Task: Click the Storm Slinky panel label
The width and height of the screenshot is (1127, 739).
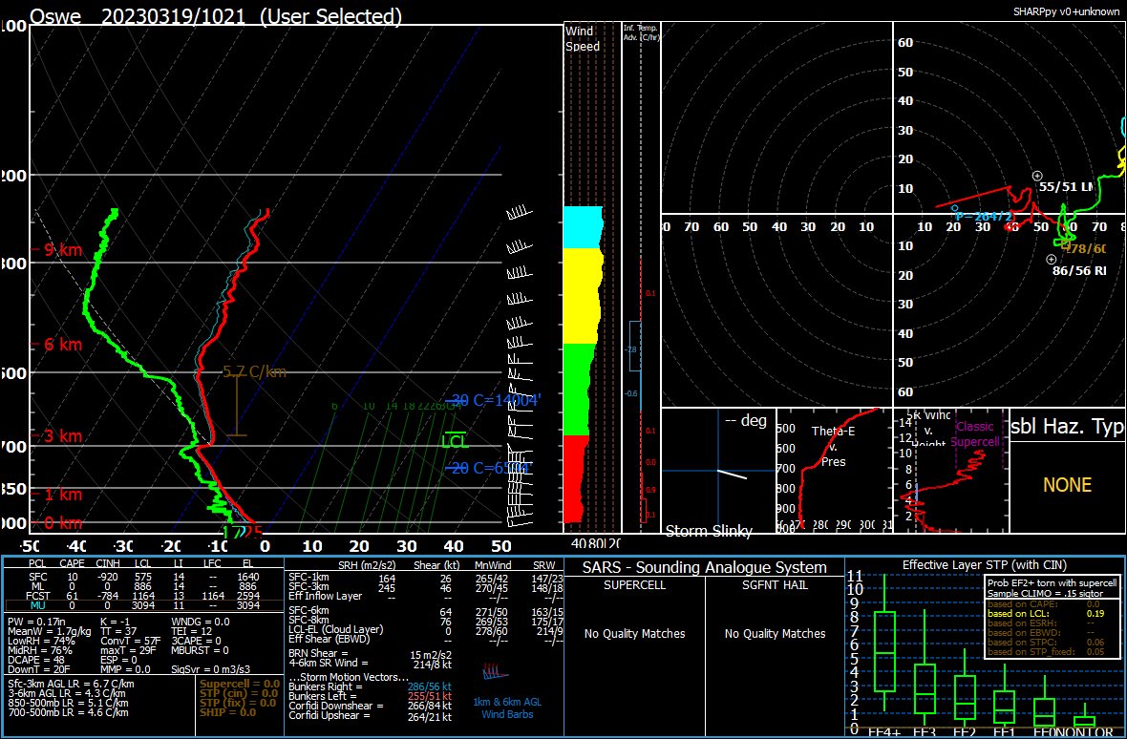Action: click(709, 532)
